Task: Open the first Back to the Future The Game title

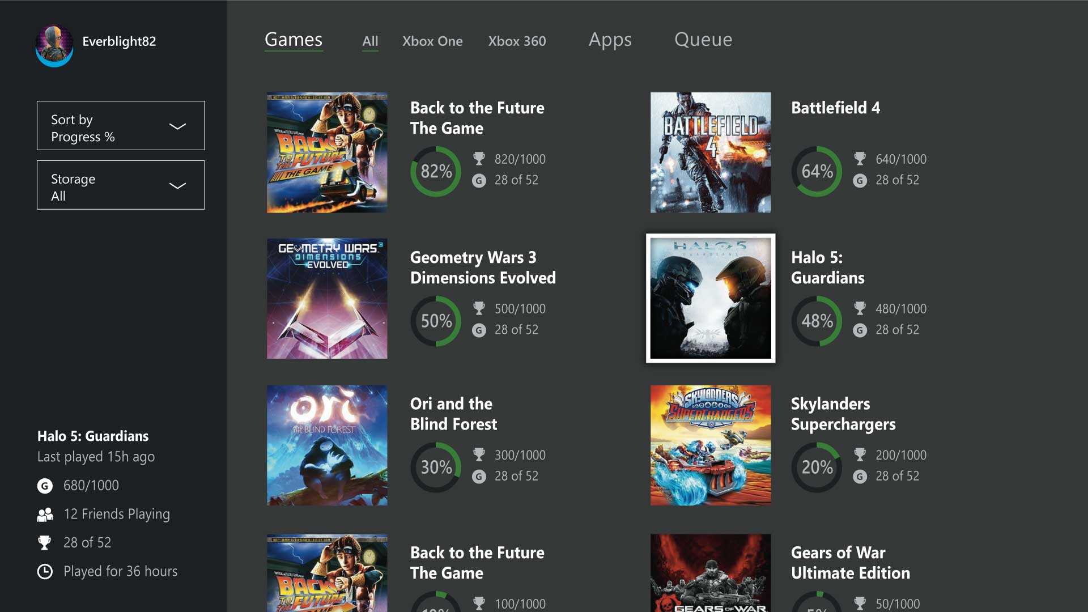Action: [x=477, y=118]
